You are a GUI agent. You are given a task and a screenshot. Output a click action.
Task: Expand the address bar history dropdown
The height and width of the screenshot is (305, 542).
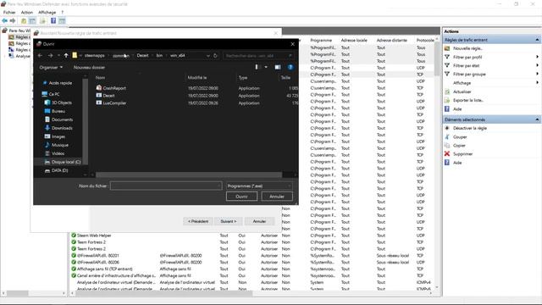[x=207, y=55]
